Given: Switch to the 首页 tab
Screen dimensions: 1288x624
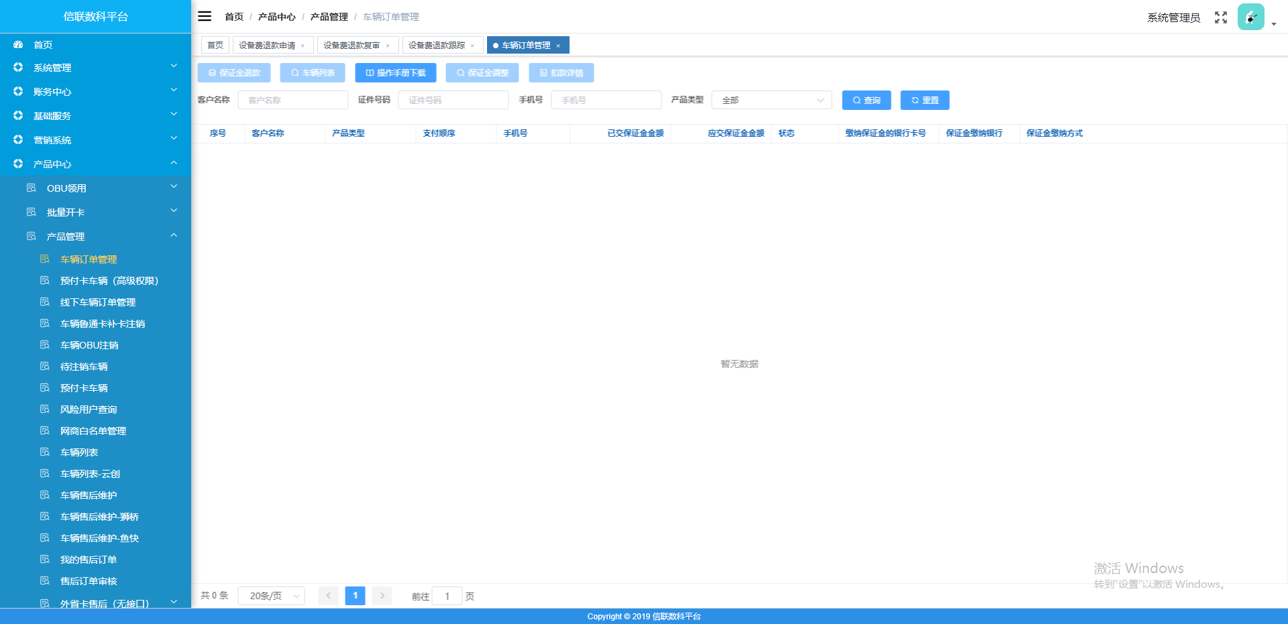Looking at the screenshot, I should 215,45.
